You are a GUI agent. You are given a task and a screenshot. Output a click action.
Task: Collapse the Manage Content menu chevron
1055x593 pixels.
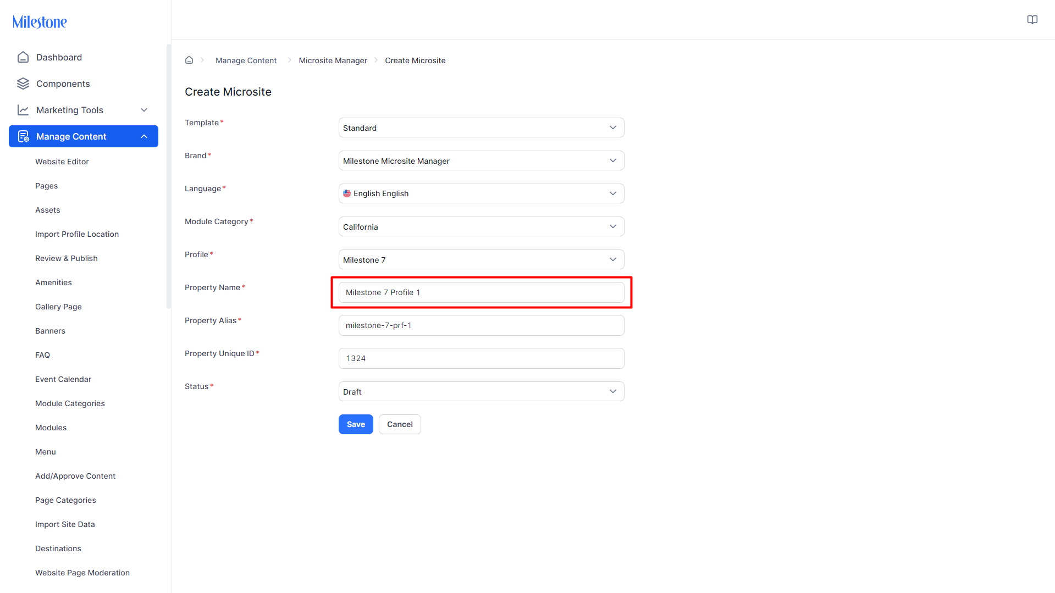(144, 136)
